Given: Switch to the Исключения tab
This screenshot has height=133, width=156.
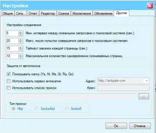Looking at the screenshot, I should click(82, 13).
